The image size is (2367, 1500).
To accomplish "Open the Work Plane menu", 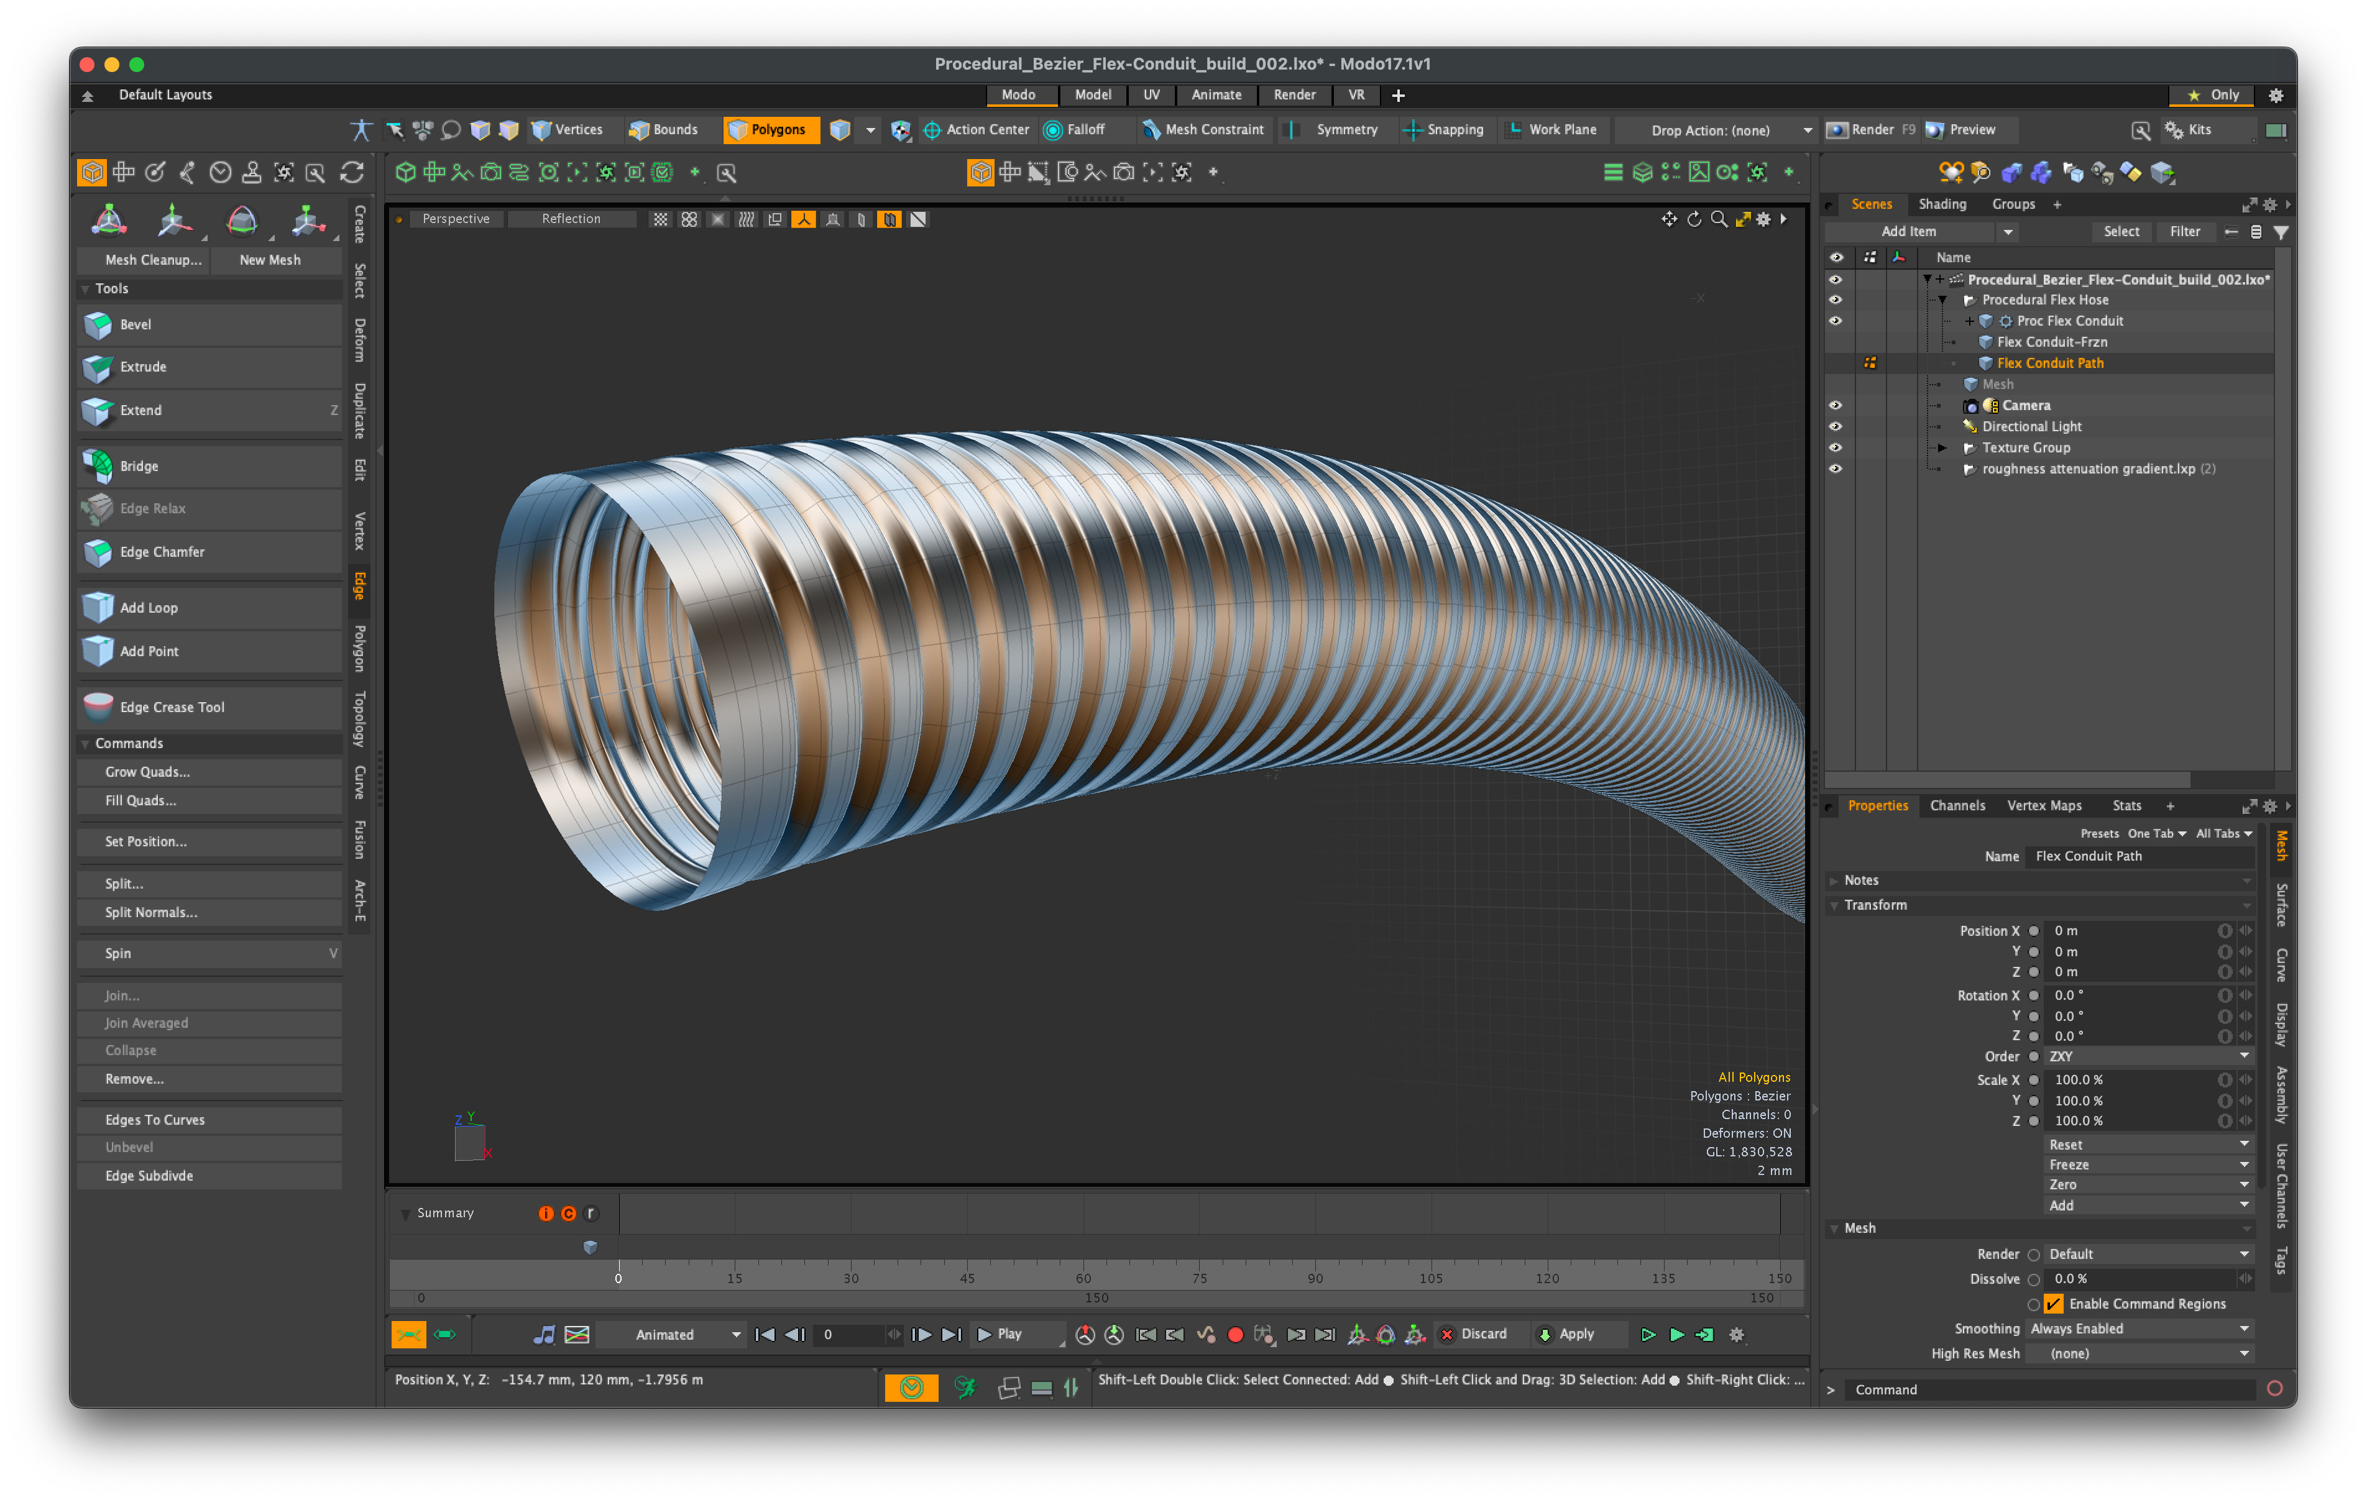I will [x=1553, y=130].
